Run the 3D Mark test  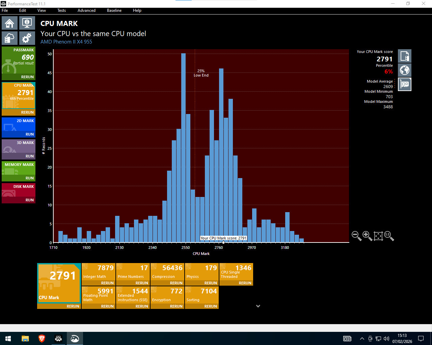[x=30, y=156]
